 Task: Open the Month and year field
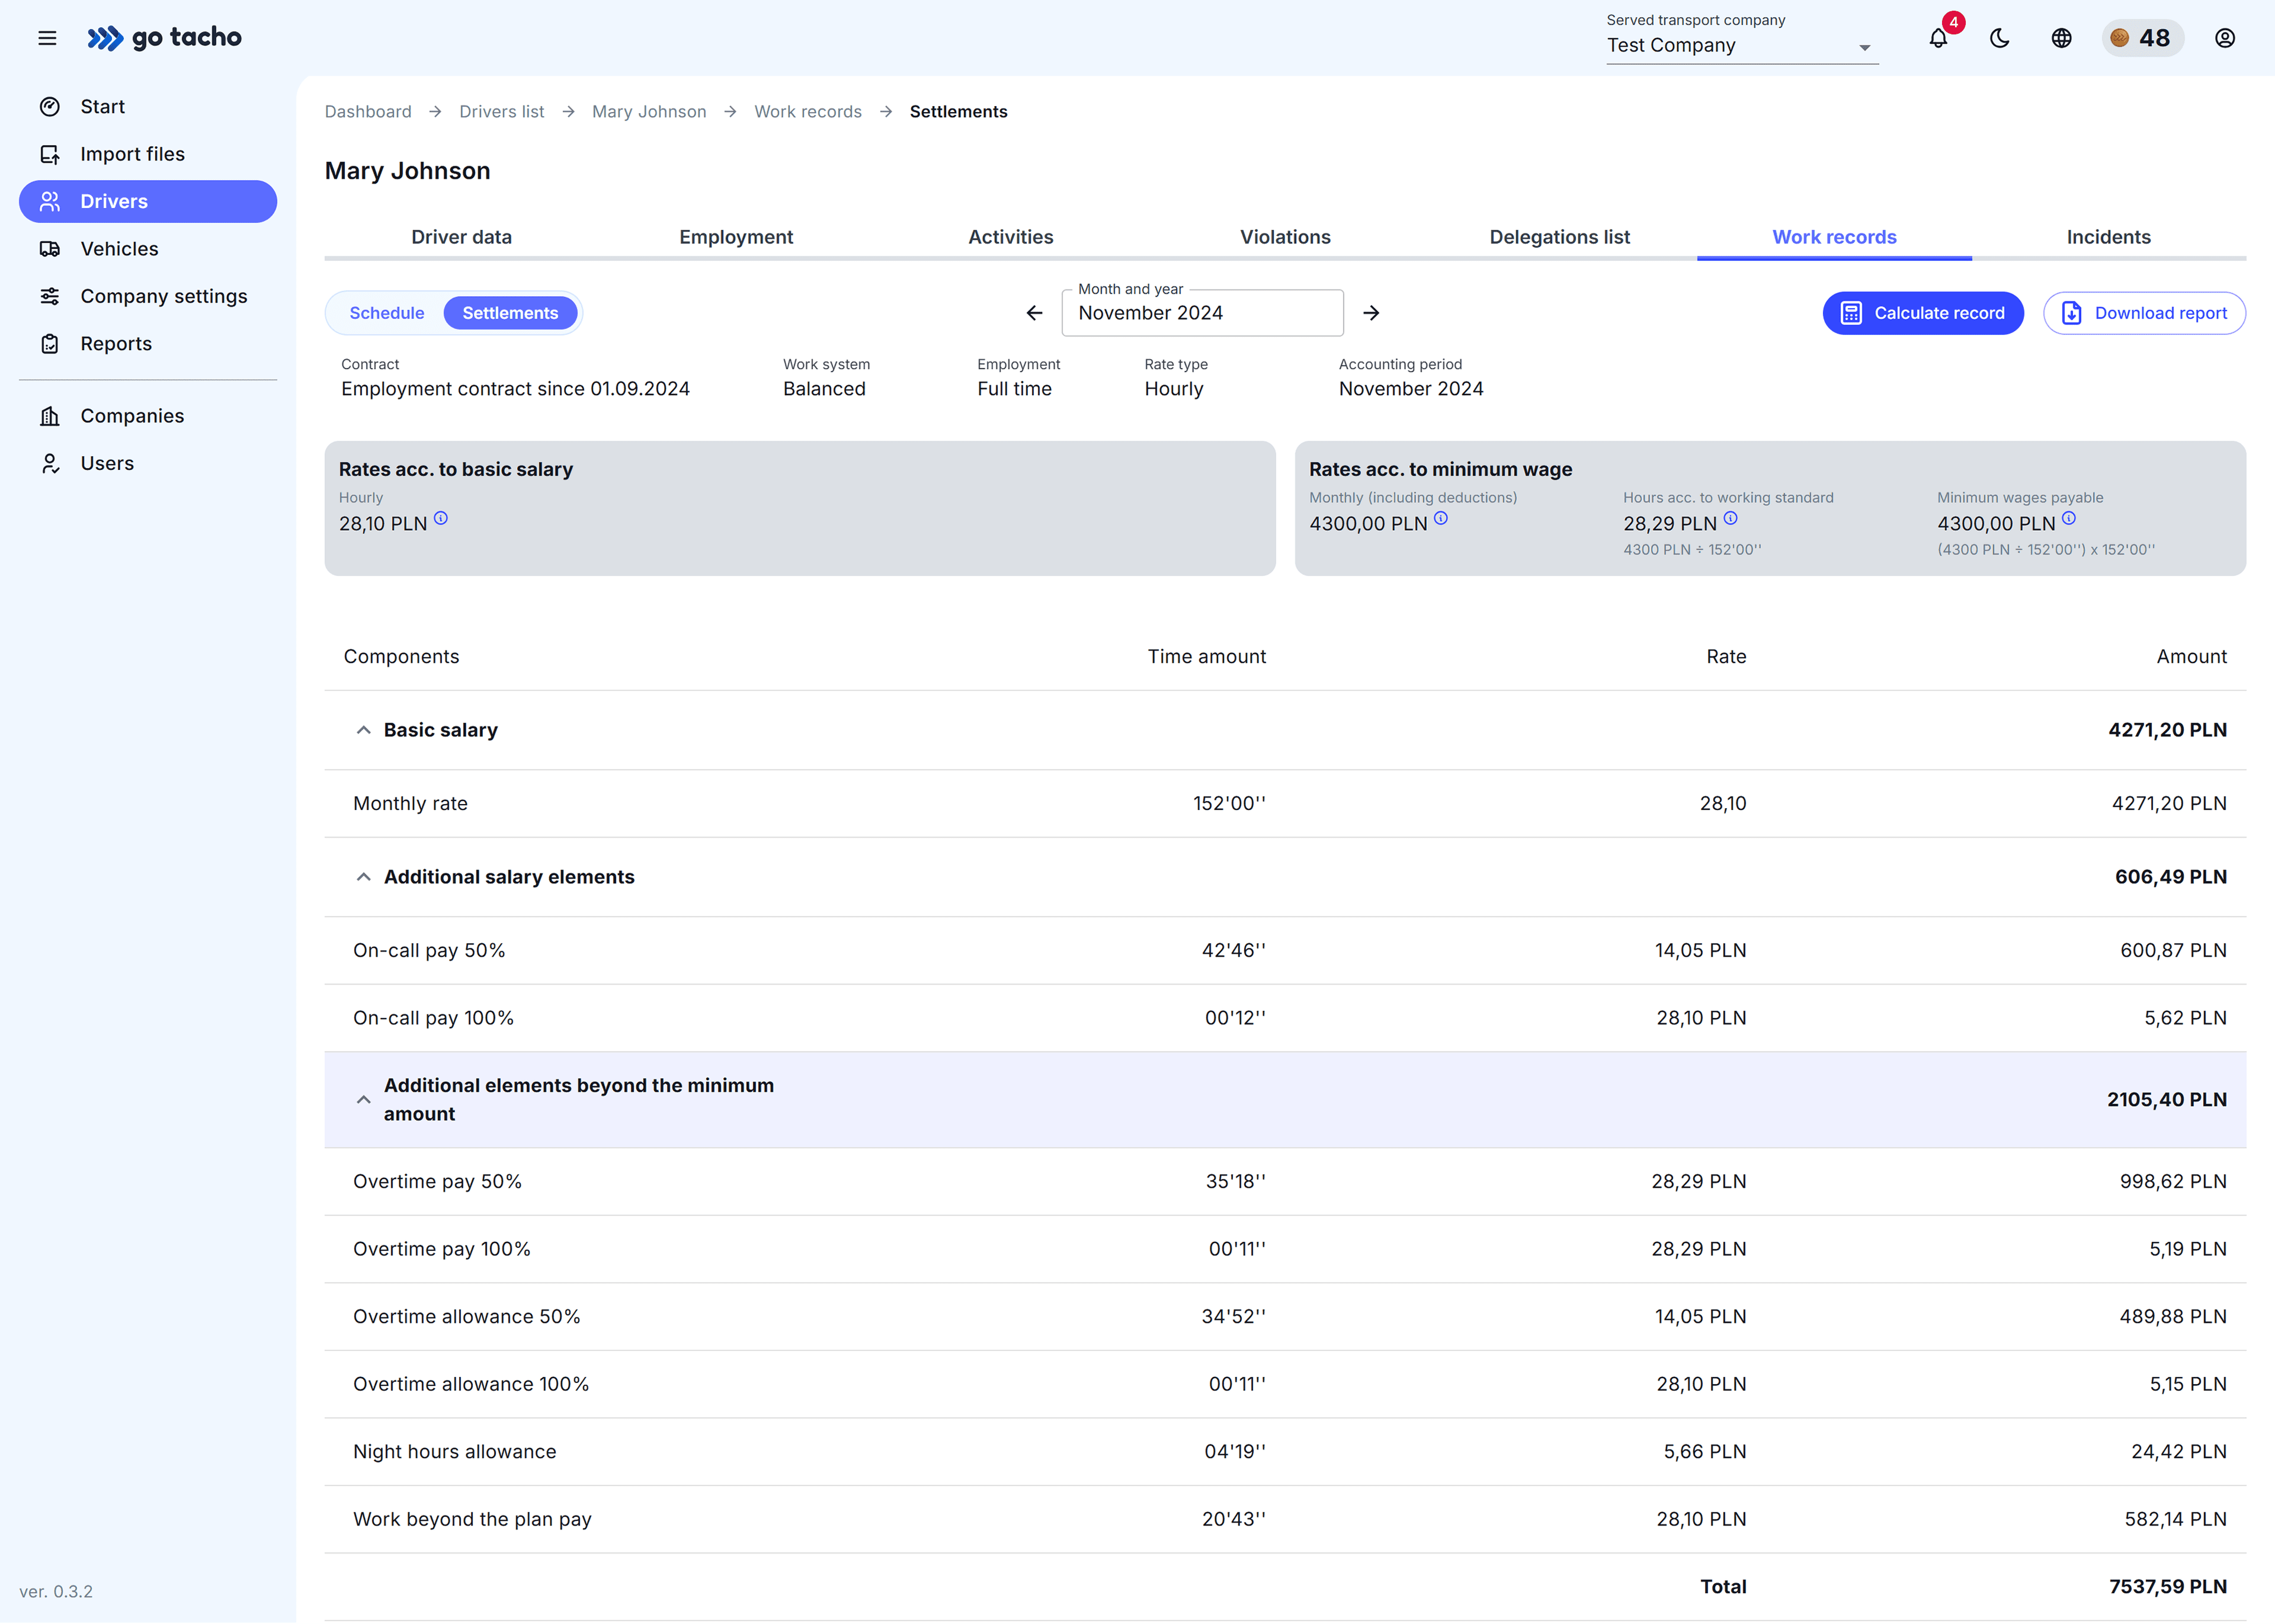[1202, 313]
